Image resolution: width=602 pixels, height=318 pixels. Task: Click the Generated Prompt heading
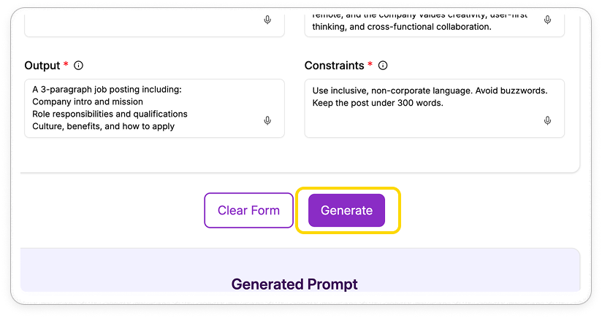[x=294, y=284]
